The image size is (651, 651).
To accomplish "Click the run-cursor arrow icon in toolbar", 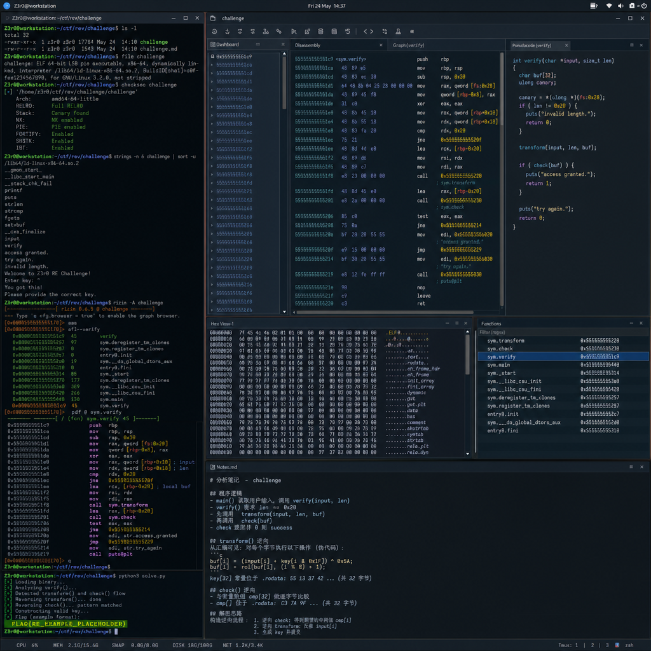I will click(x=294, y=32).
